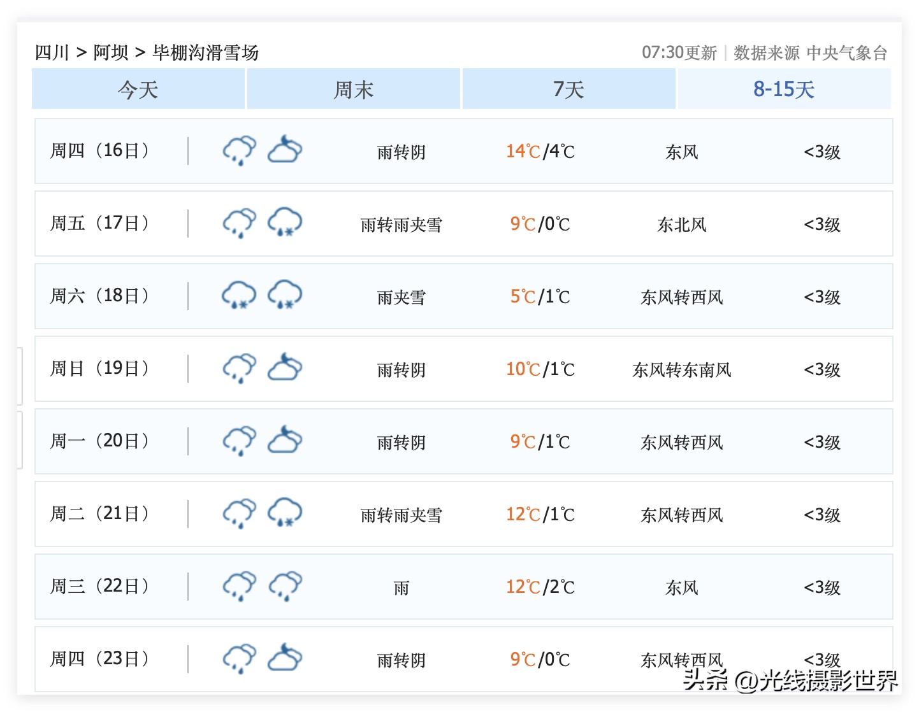919x712 pixels.
Task: Select the 8-15天 forecast tab
Action: click(x=784, y=89)
